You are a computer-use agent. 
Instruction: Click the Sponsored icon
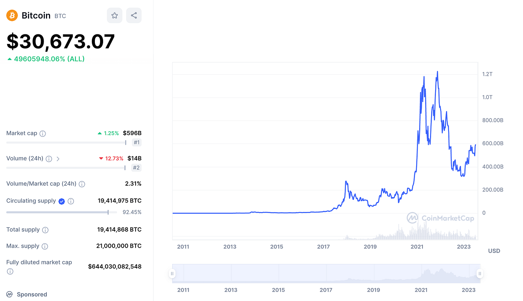(x=10, y=295)
